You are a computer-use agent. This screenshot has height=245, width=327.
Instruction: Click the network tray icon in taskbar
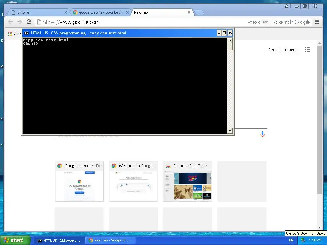303,240
